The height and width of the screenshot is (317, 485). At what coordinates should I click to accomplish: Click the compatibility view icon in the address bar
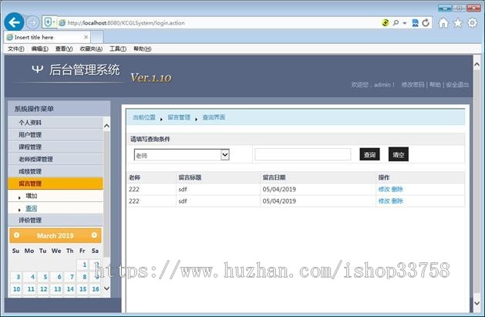tap(386, 22)
